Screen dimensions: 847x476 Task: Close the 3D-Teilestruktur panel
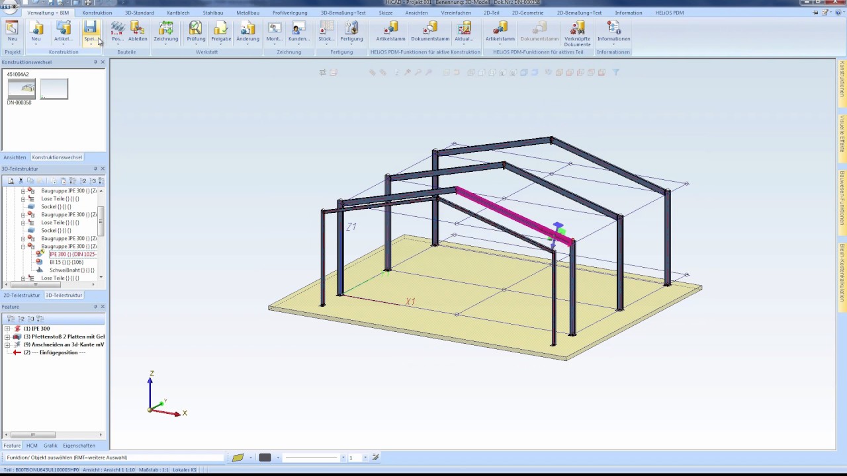point(103,169)
